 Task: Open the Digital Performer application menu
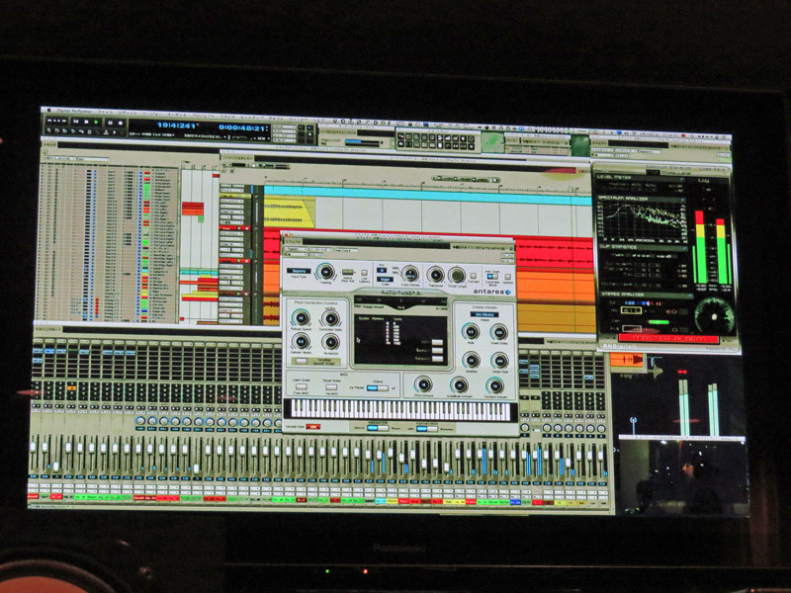coord(74,111)
